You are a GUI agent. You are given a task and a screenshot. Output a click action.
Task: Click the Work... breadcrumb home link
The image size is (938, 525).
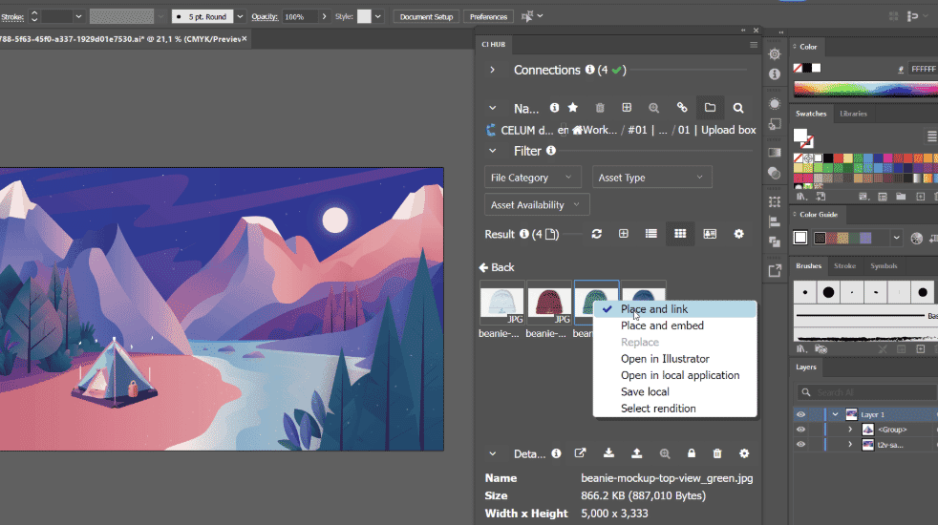[595, 130]
